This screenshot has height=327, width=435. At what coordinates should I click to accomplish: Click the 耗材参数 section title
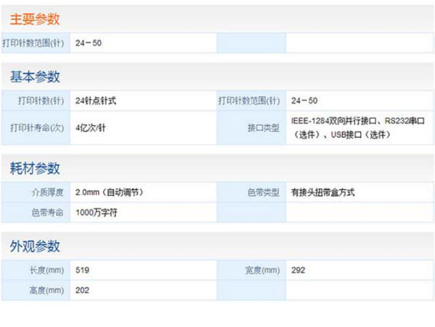[x=35, y=168]
